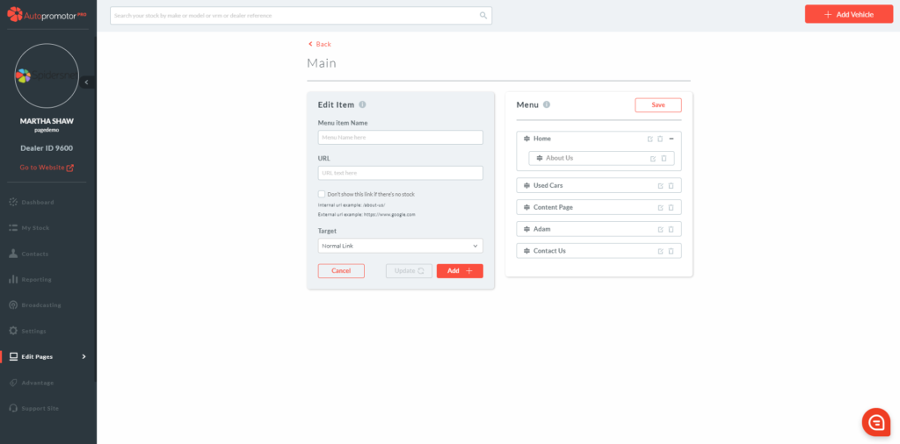Delete the Adam menu item
The image size is (900, 444).
(671, 229)
